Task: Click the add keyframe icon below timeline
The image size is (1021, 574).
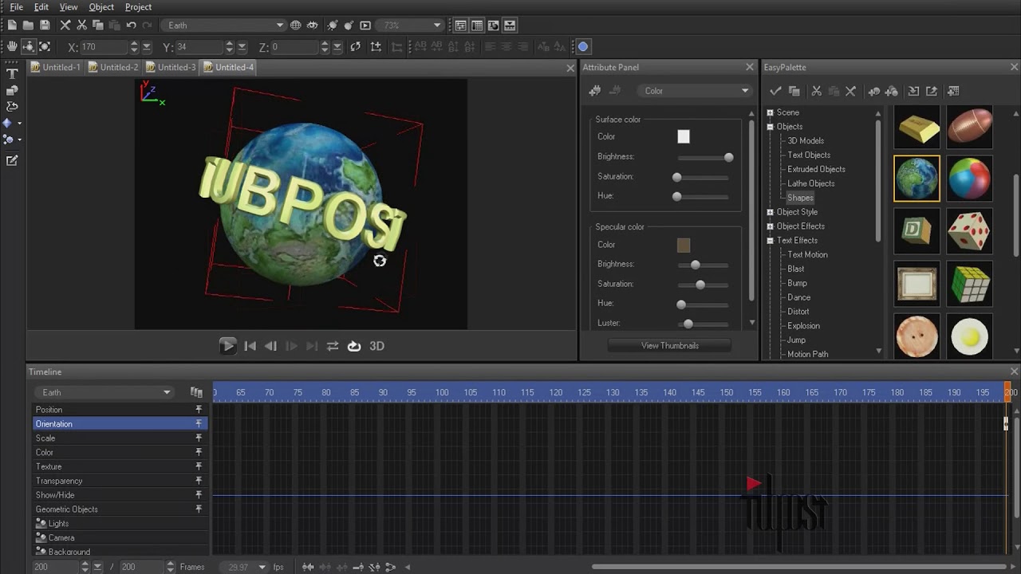Action: (341, 567)
